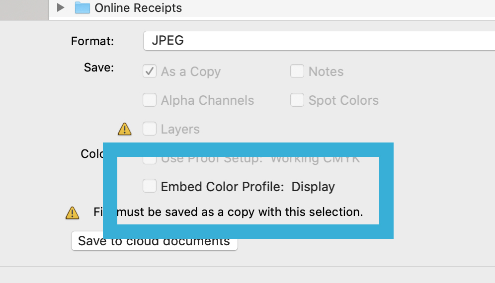Click the Format: label
Image resolution: width=495 pixels, height=283 pixels.
pos(92,41)
